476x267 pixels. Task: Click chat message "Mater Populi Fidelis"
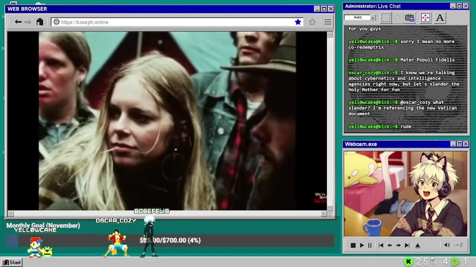tap(427, 60)
